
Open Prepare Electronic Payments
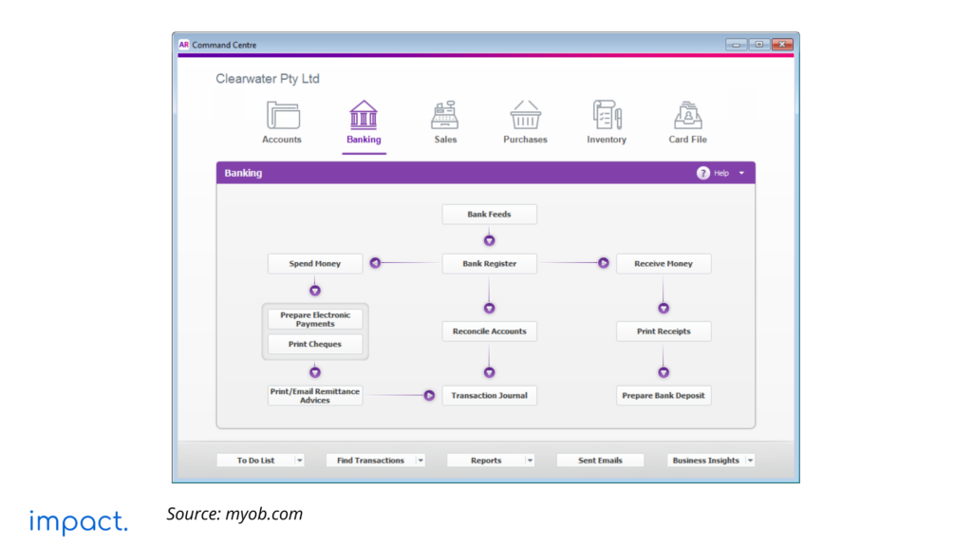click(x=315, y=319)
